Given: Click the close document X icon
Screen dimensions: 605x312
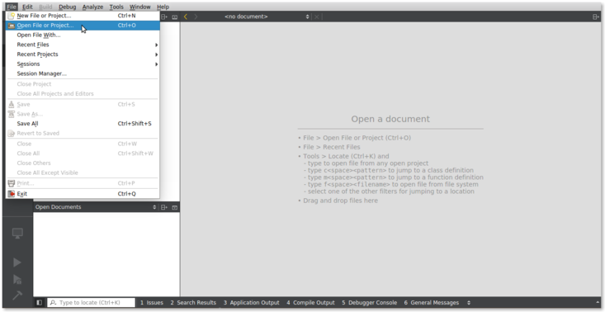Looking at the screenshot, I should tap(316, 17).
